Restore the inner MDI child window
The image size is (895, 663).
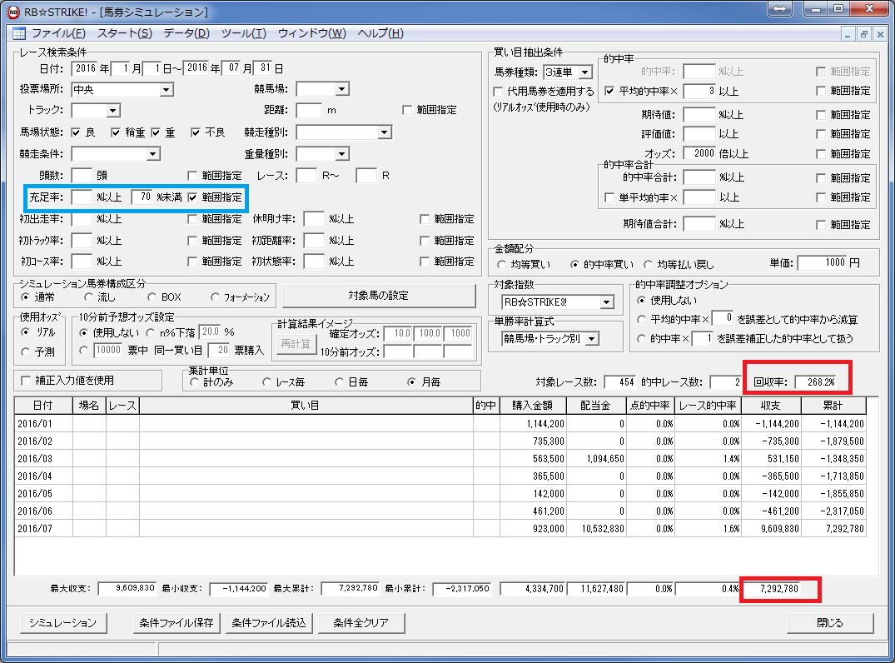point(863,35)
